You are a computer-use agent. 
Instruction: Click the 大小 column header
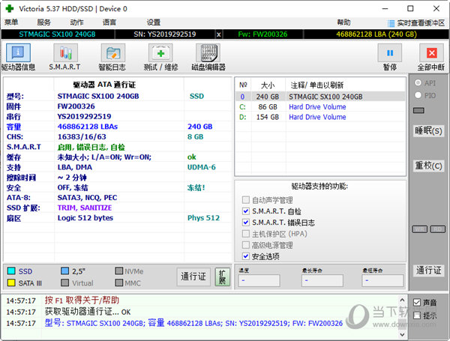point(268,85)
